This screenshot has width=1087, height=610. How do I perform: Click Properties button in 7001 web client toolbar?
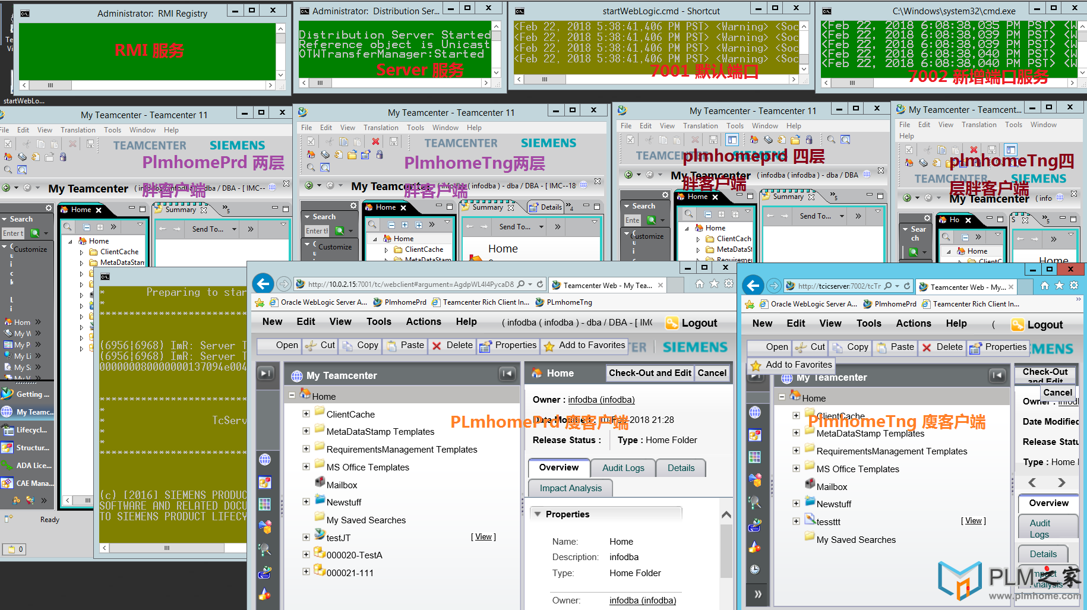pyautogui.click(x=508, y=346)
